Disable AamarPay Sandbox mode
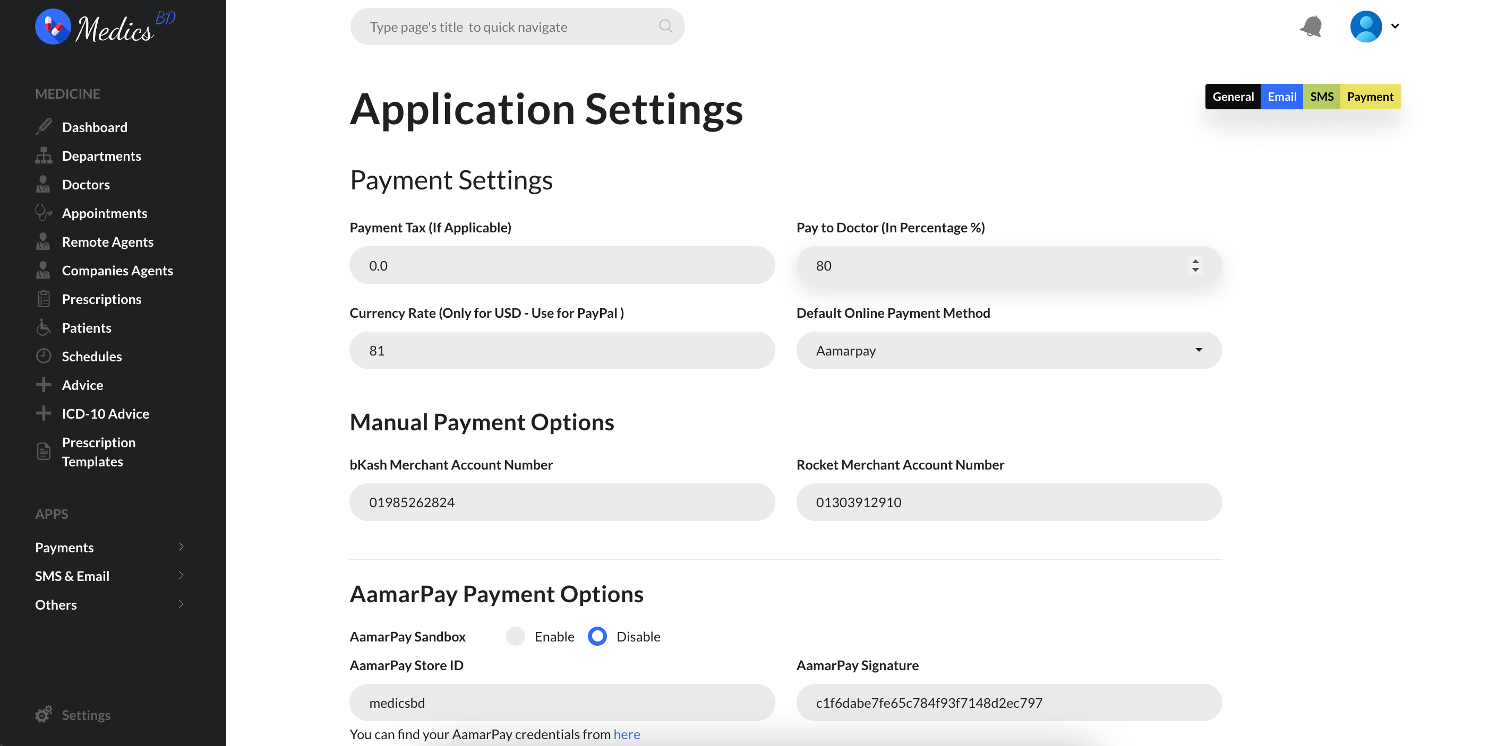The width and height of the screenshot is (1506, 746). tap(597, 636)
